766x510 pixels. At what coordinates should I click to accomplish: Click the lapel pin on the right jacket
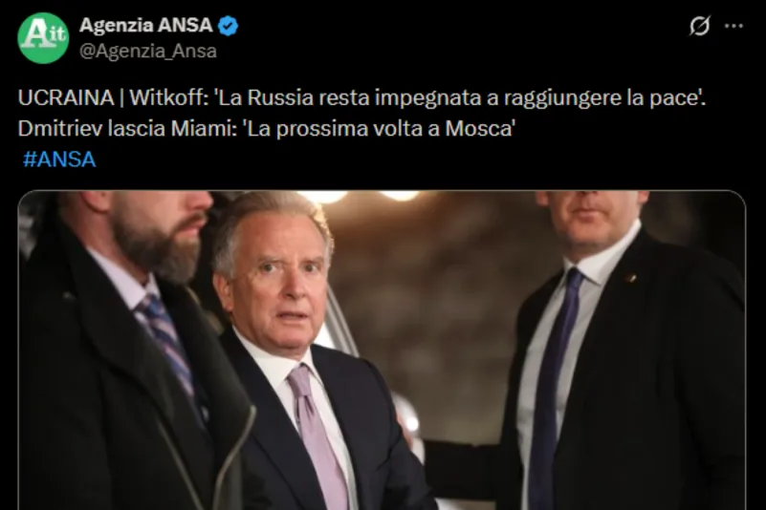click(628, 279)
